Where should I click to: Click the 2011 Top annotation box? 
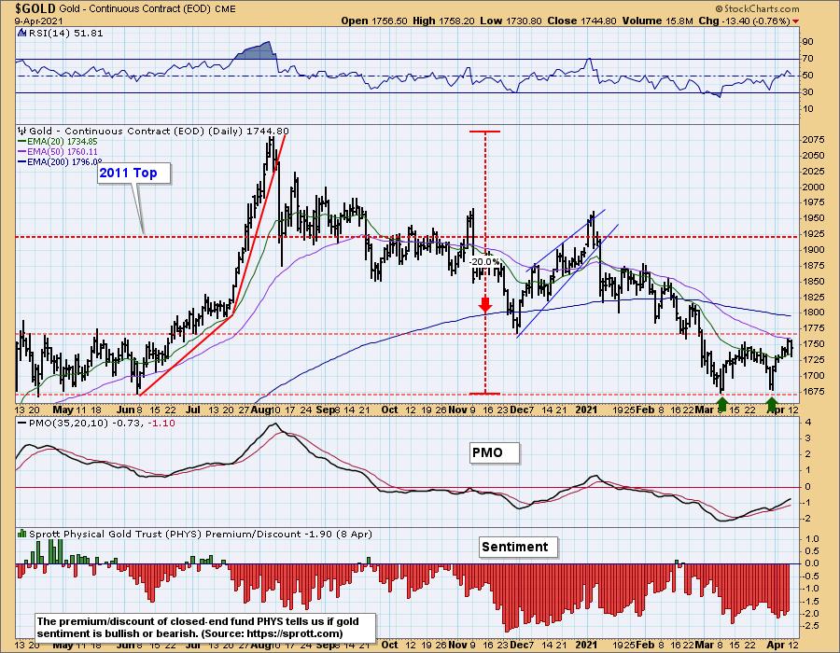[133, 173]
